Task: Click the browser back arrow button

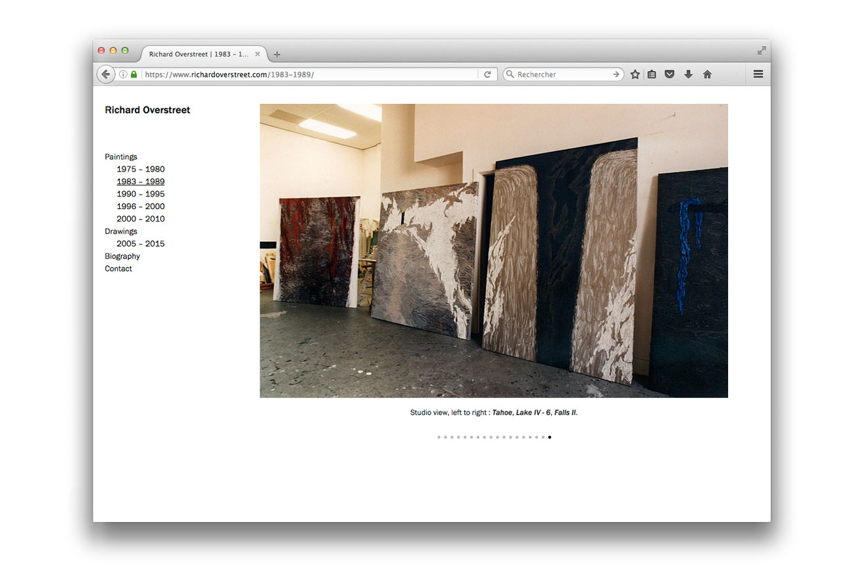Action: [106, 74]
